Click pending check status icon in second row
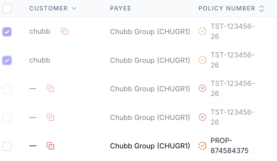277x161 pixels. [202, 60]
